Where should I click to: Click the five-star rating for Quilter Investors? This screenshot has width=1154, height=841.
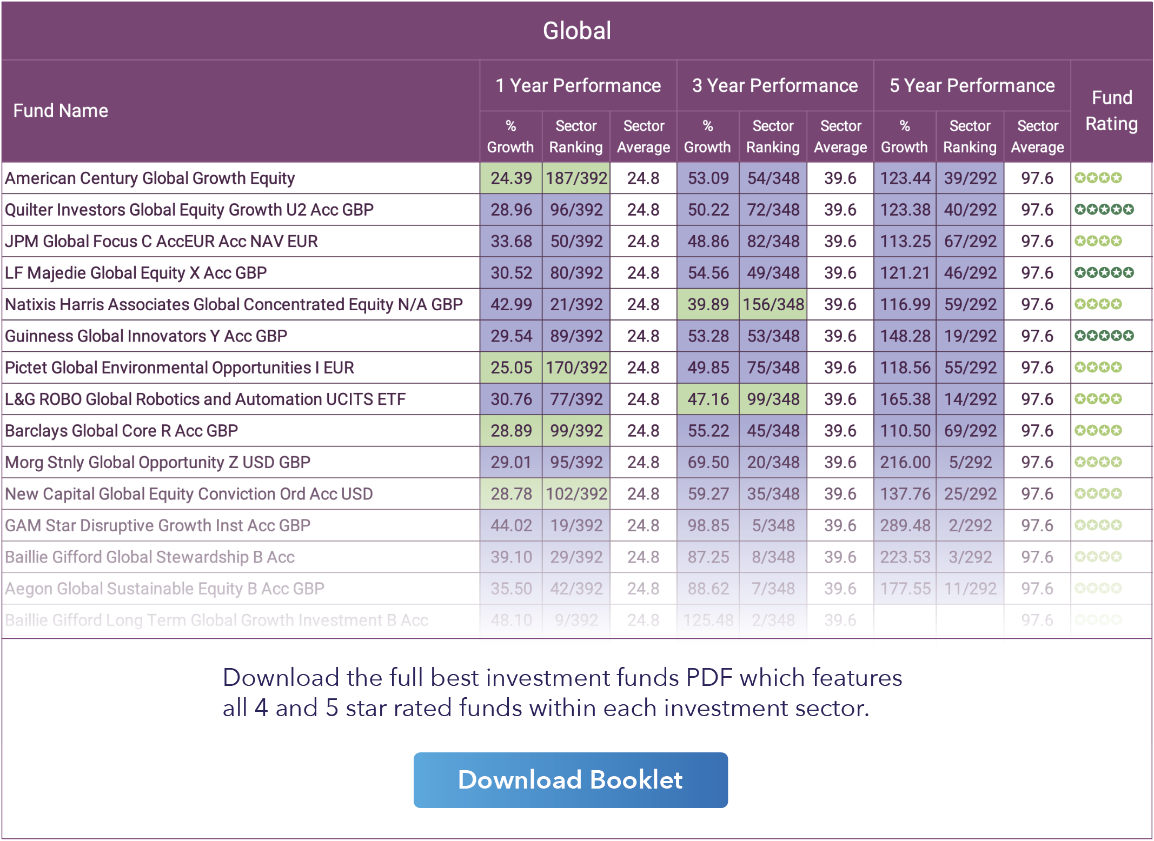pyautogui.click(x=1104, y=210)
